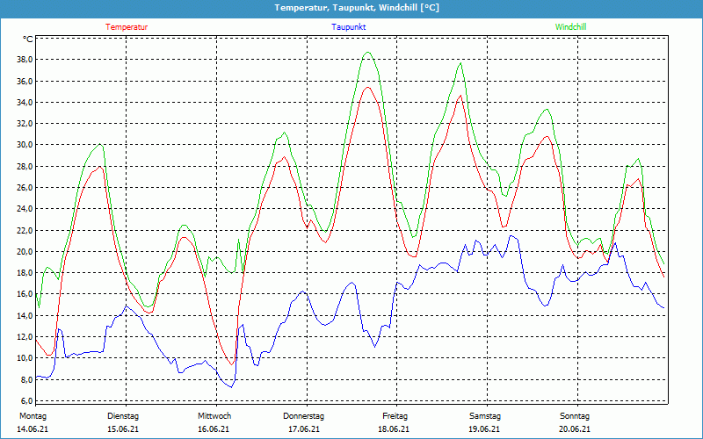Click the 22,0 y-axis value
The height and width of the screenshot is (439, 703).
(25, 230)
